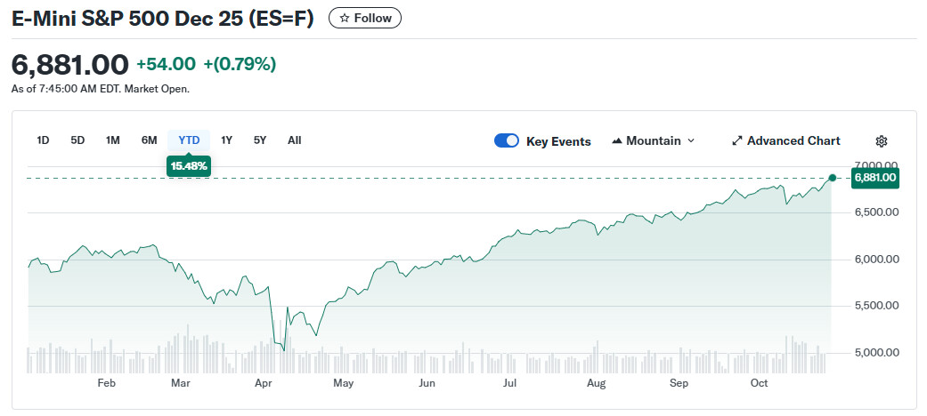Click the 15.48% YTD return badge
927x416 pixels.
coord(189,166)
